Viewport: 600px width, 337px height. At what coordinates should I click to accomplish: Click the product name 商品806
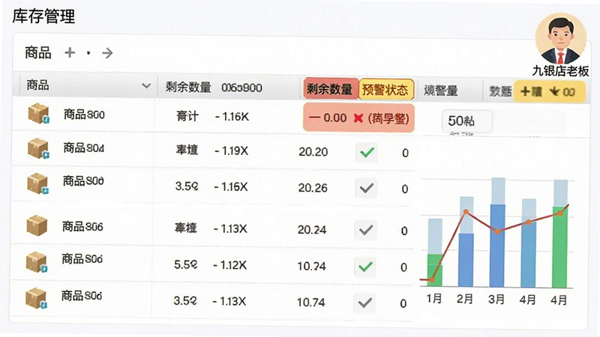[82, 227]
